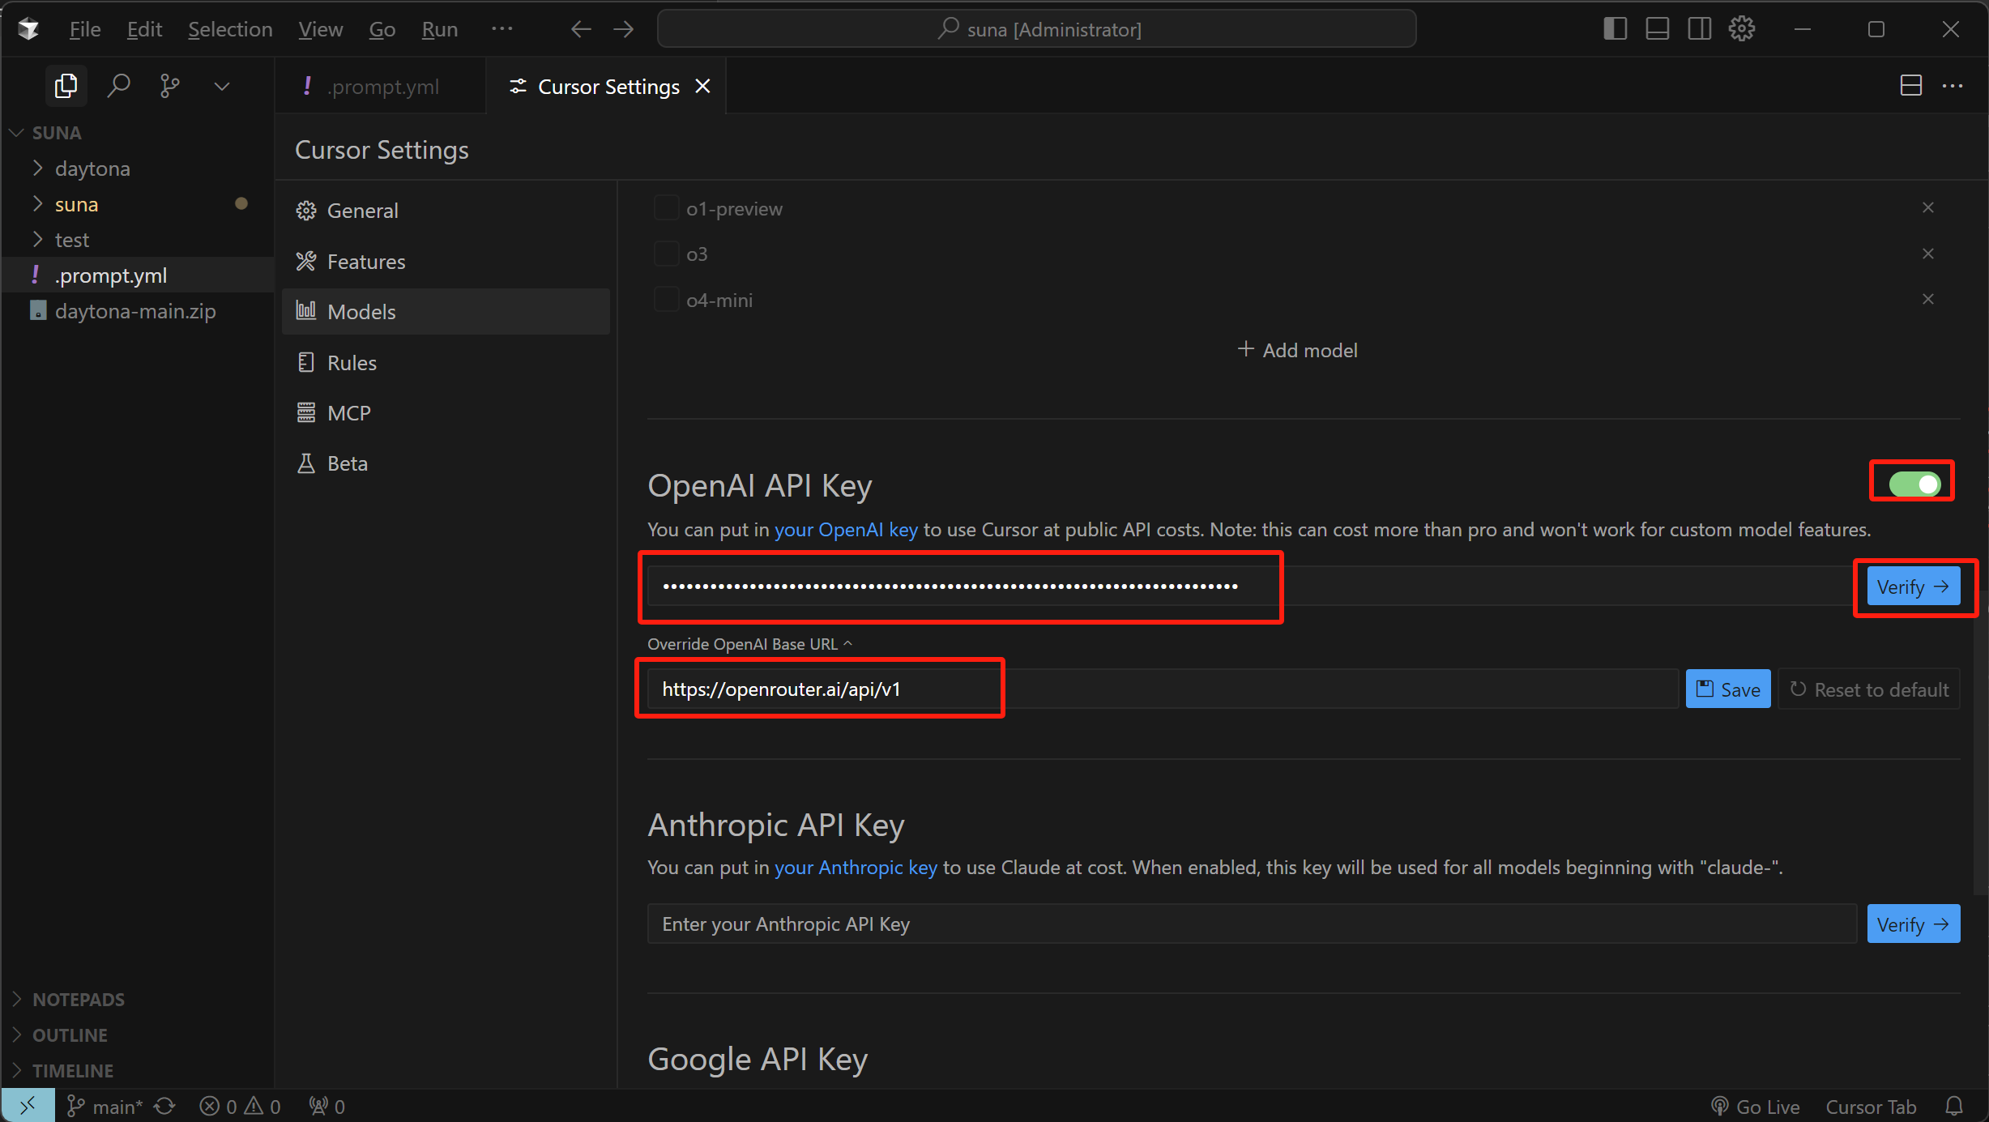The height and width of the screenshot is (1122, 1989).
Task: Close the Cursor Settings tab
Action: coord(702,86)
